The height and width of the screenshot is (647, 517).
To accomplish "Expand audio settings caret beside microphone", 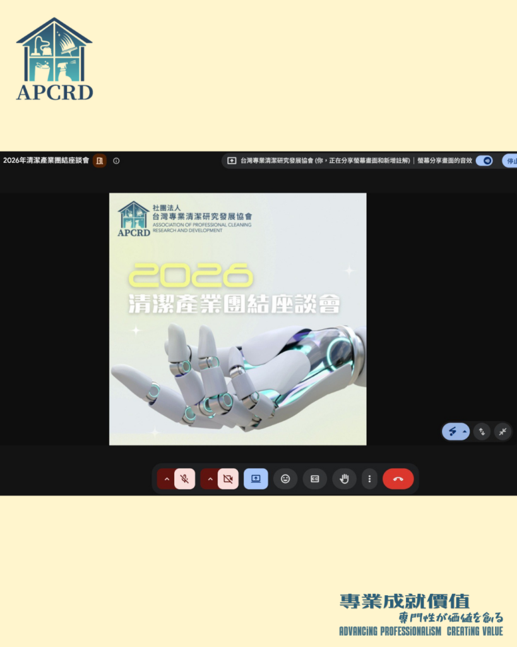I will (x=167, y=479).
